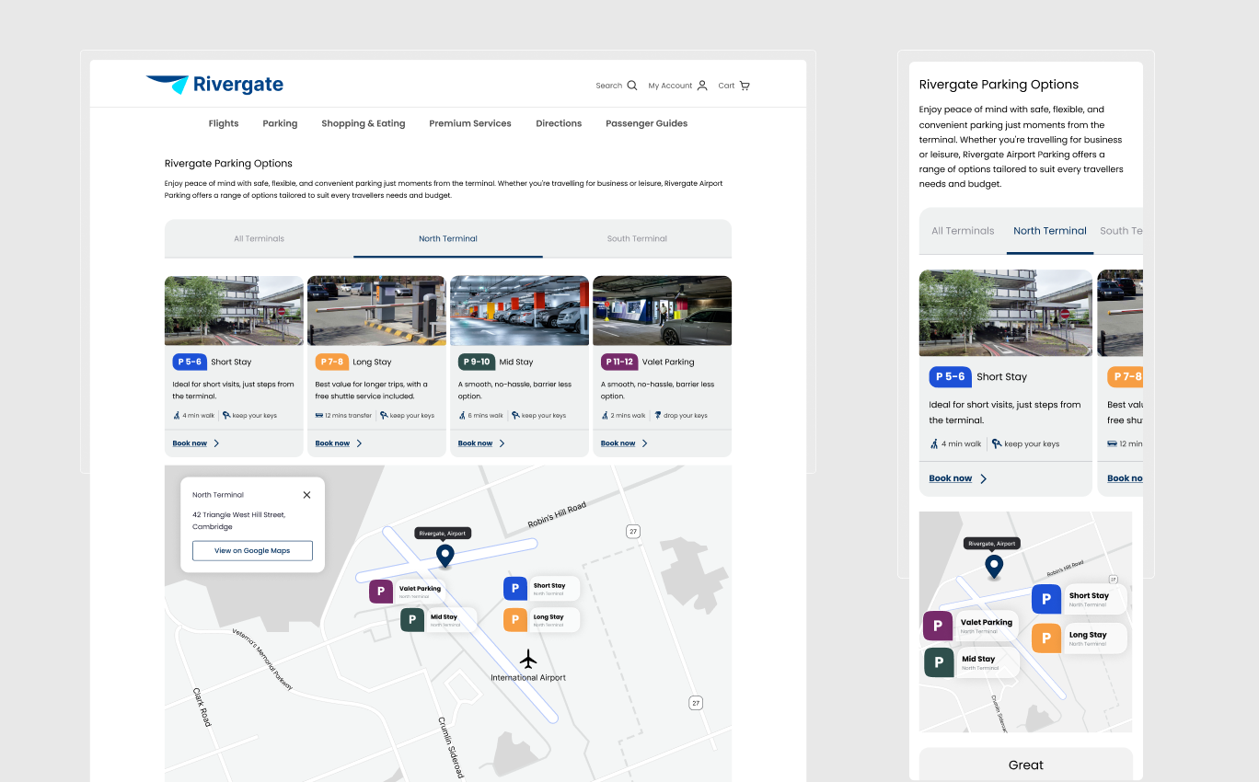Viewport: 1259px width, 782px height.
Task: Switch to desktop South Terminal tab
Action: 637,238
